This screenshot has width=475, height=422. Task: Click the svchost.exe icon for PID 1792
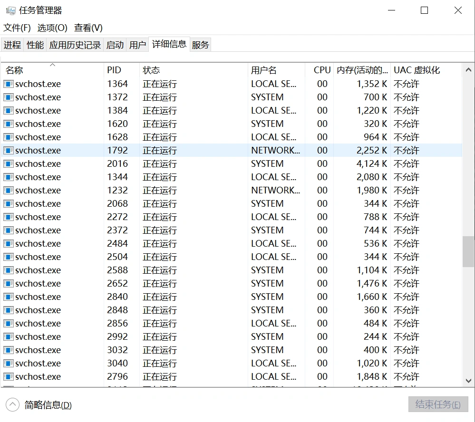9,151
